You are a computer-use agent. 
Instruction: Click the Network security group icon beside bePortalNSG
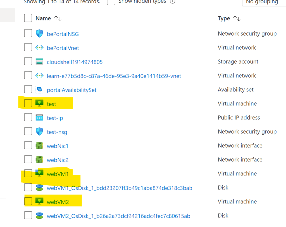[39, 33]
